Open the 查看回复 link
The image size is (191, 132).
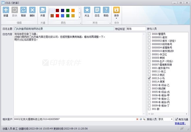pyautogui.click(x=180, y=123)
